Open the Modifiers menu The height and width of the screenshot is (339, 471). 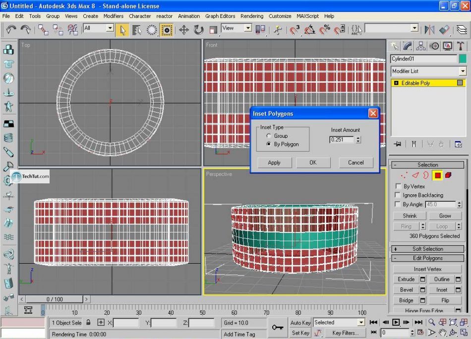(113, 16)
